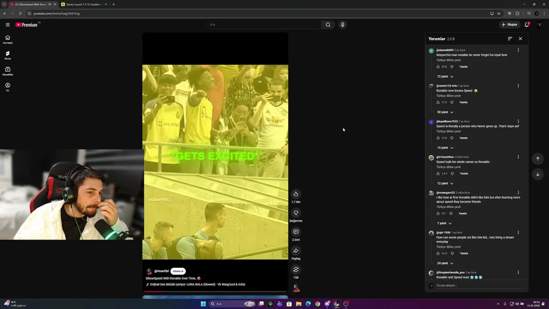Open Shorts from the left sidebar
The height and width of the screenshot is (309, 549).
(x=8, y=55)
